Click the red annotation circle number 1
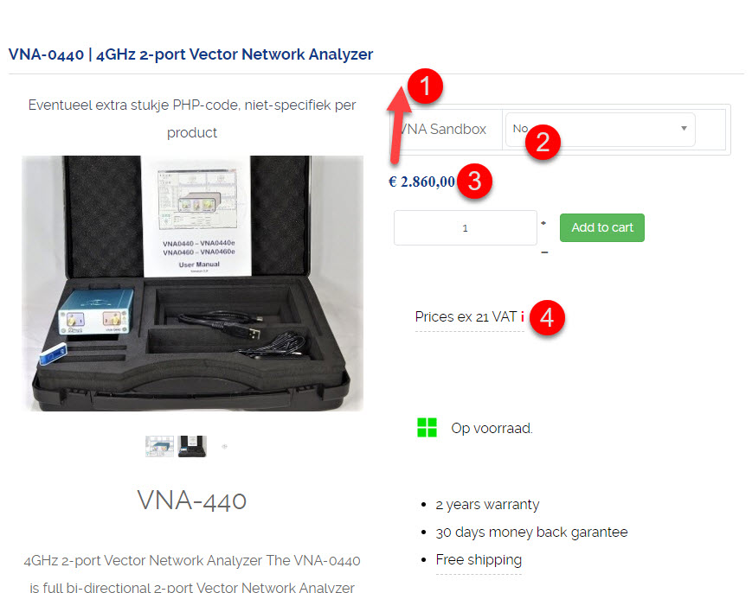This screenshot has height=593, width=752. coord(426,86)
